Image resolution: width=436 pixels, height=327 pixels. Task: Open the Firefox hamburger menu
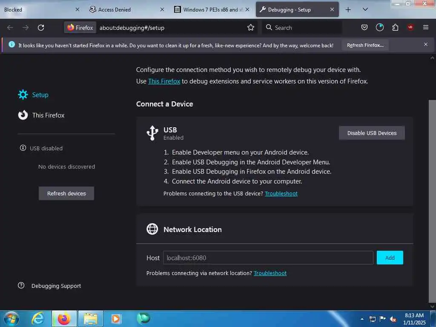point(426,27)
